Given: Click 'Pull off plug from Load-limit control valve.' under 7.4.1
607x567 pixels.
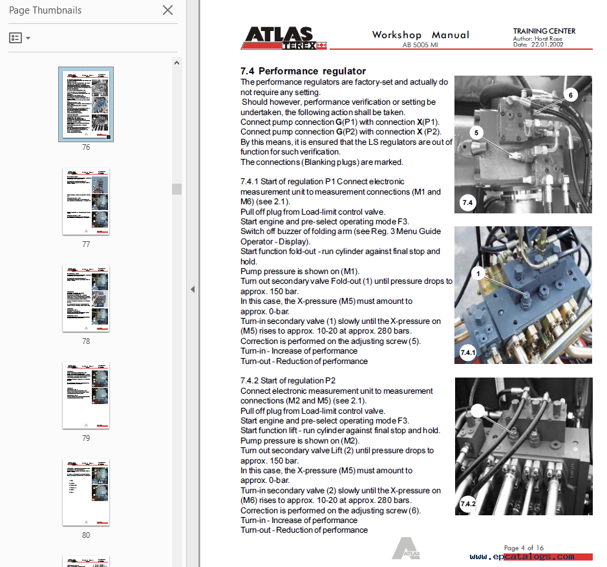Looking at the screenshot, I should 313,212.
